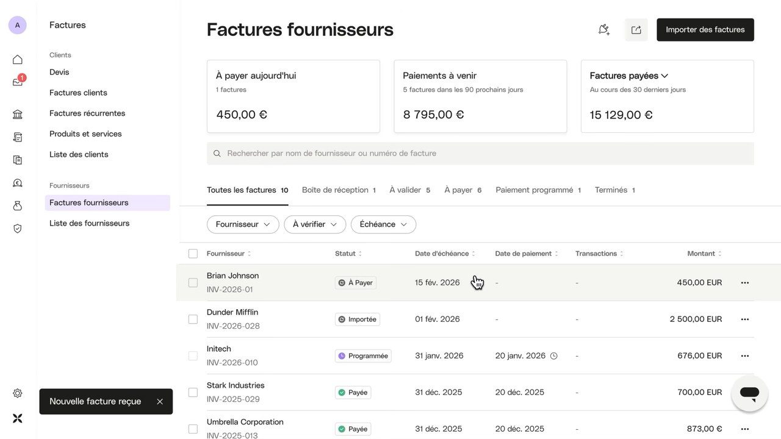
Task: Switch to À valider tab
Action: coord(410,190)
